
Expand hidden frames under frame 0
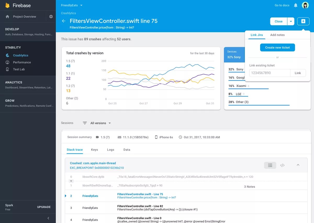pos(71,181)
